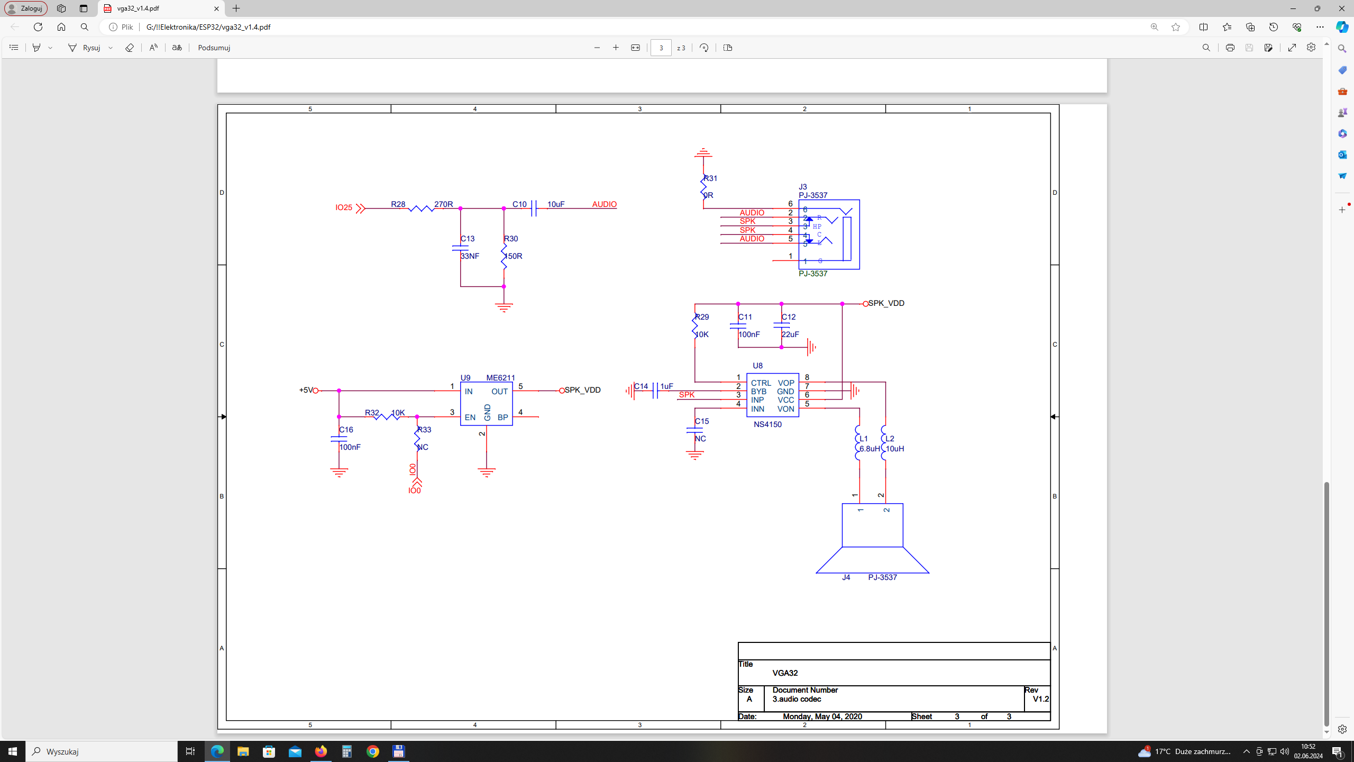Close the vga32_v1.4.pdf tab
This screenshot has width=1354, height=762.
point(216,8)
